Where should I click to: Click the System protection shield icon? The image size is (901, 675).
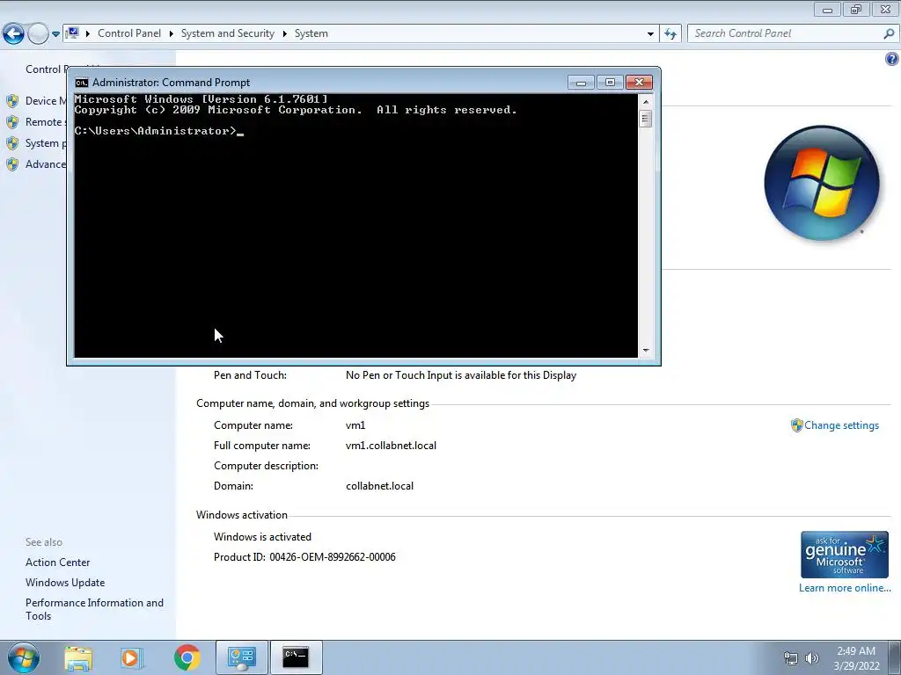pyautogui.click(x=12, y=143)
